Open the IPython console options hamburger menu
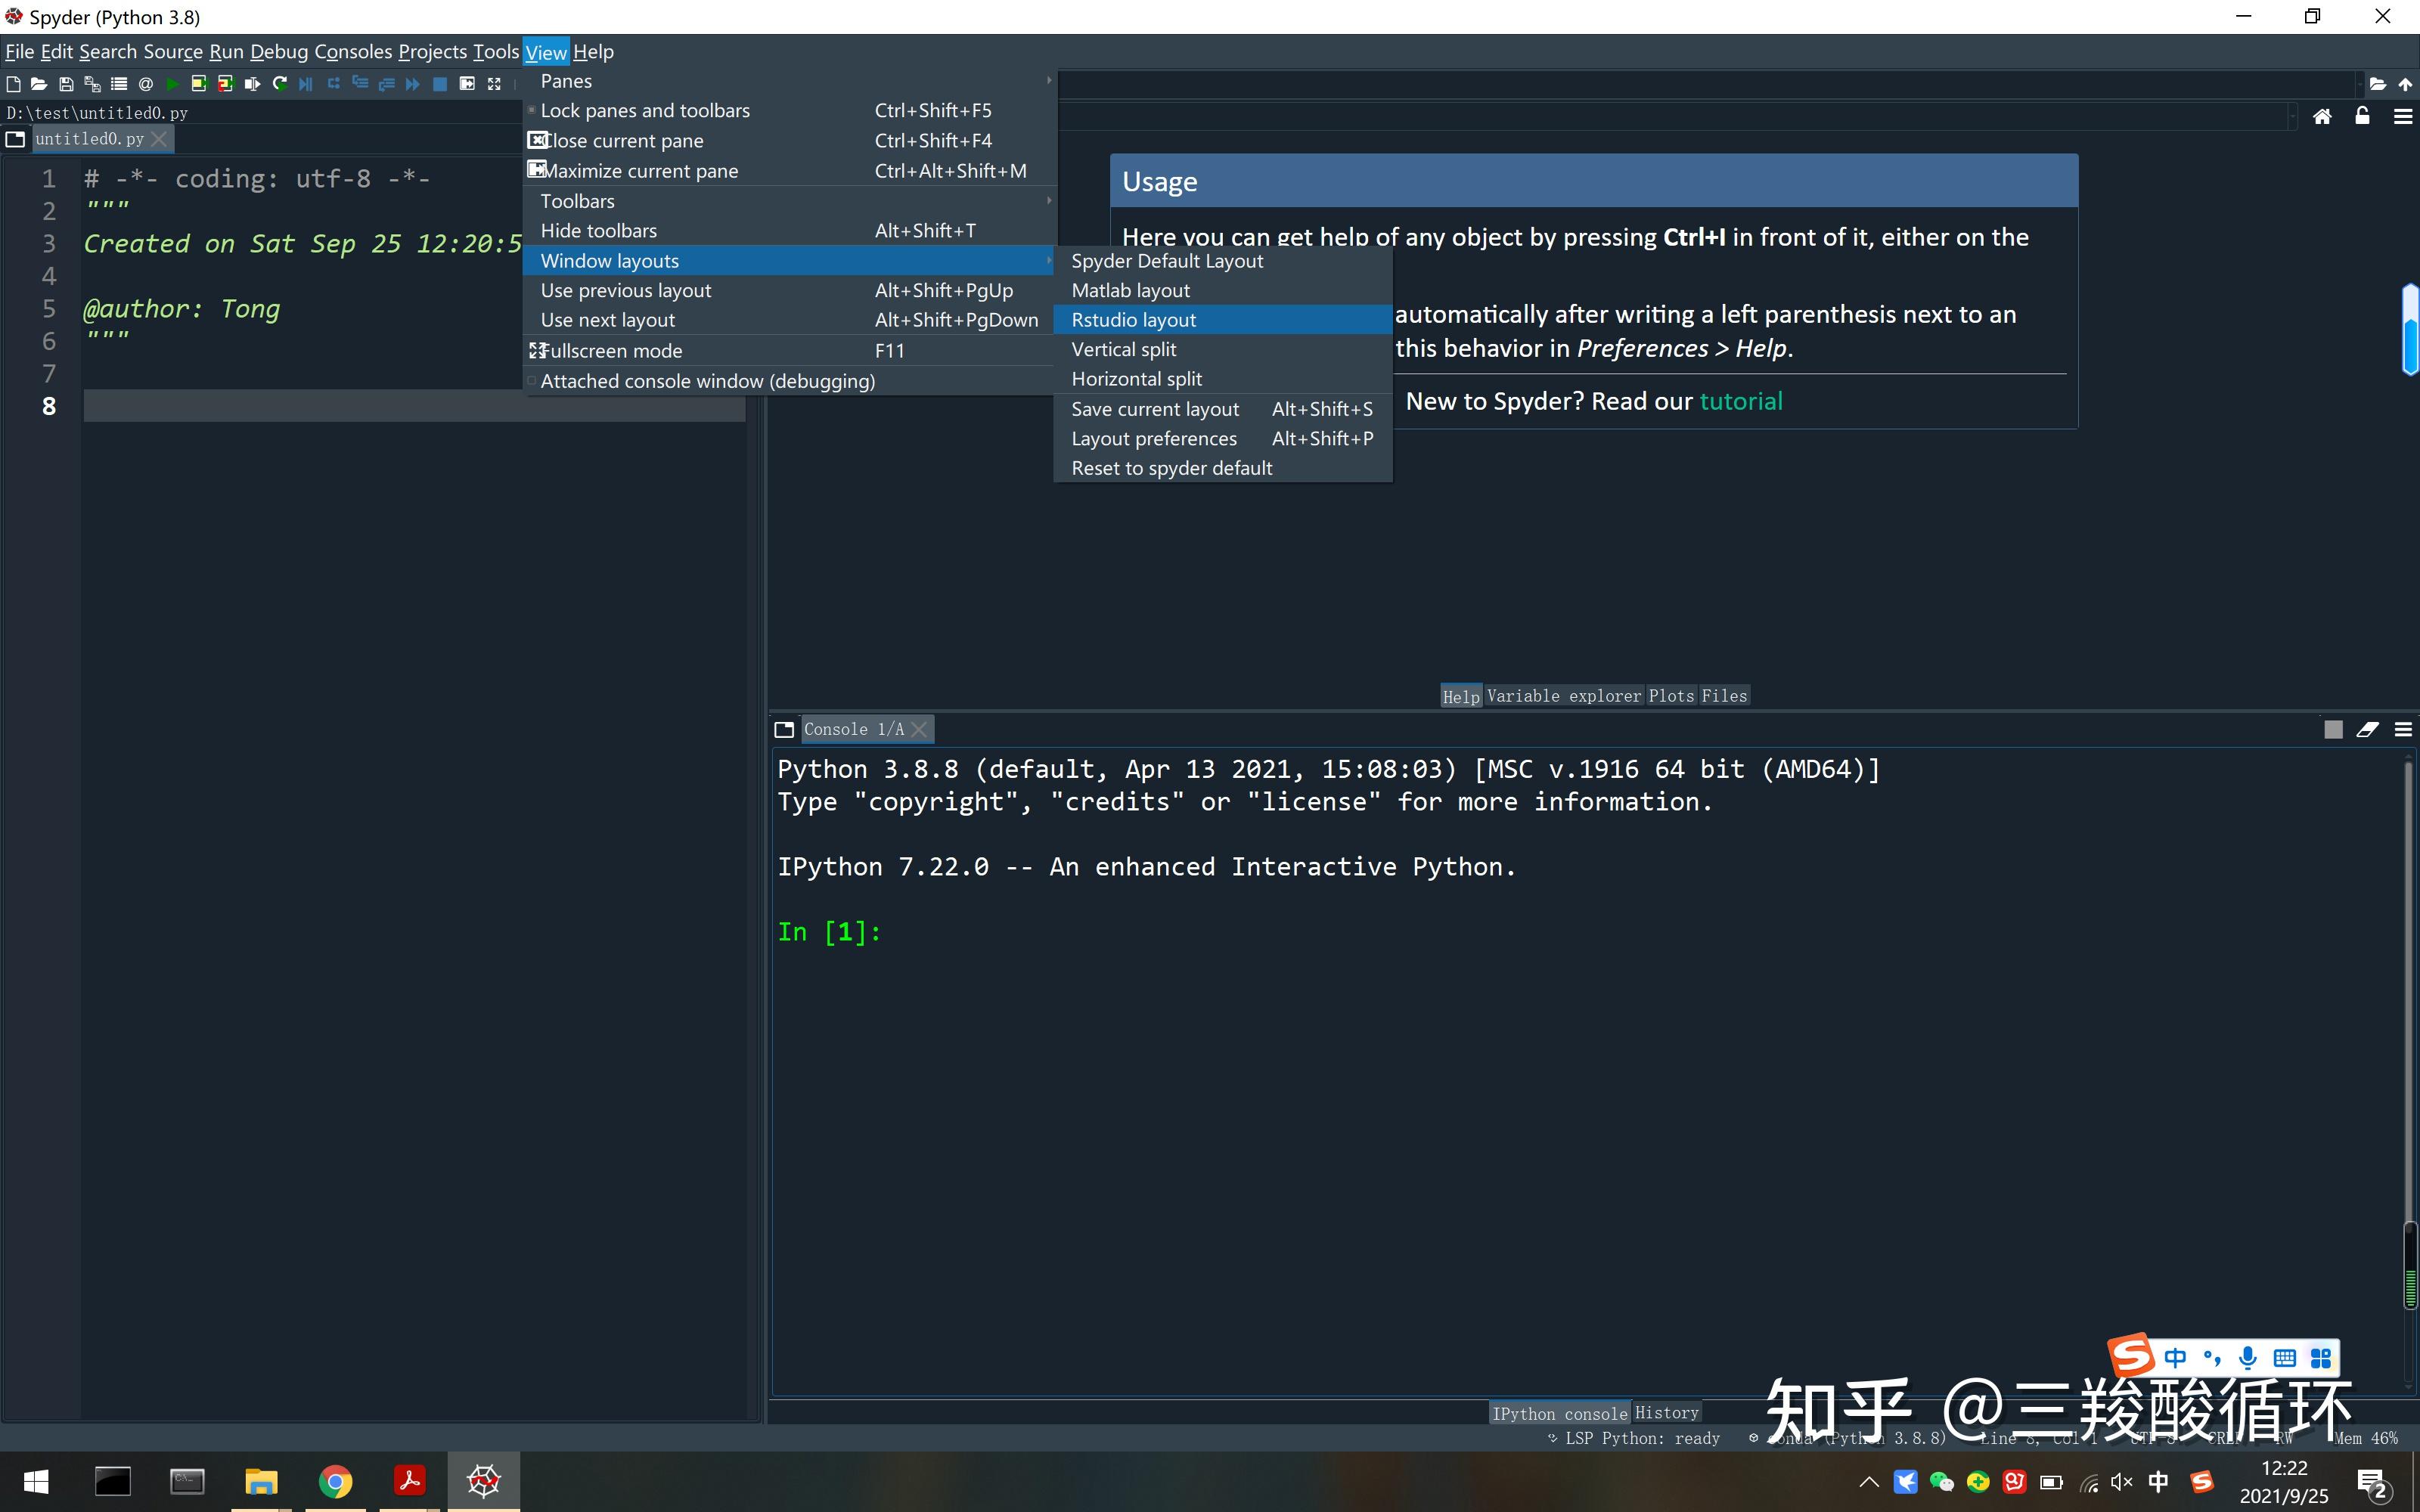 [x=2404, y=730]
